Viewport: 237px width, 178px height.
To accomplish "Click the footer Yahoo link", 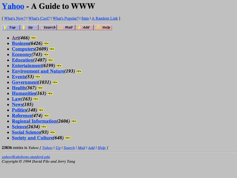I will (47, 148).
